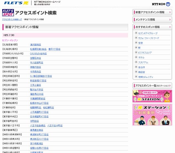The width and height of the screenshot is (175, 153).
Task: Expand ビジネスエリア via its plus icon
Action: click(x=136, y=52)
